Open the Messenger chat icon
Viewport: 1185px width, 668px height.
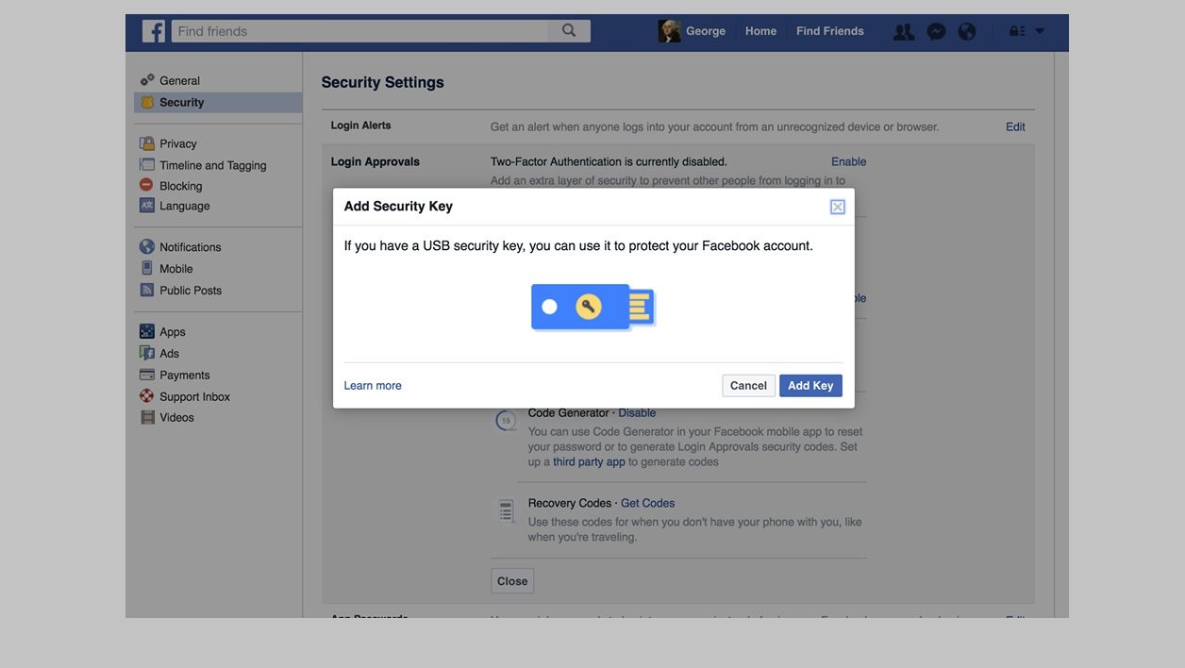point(937,32)
